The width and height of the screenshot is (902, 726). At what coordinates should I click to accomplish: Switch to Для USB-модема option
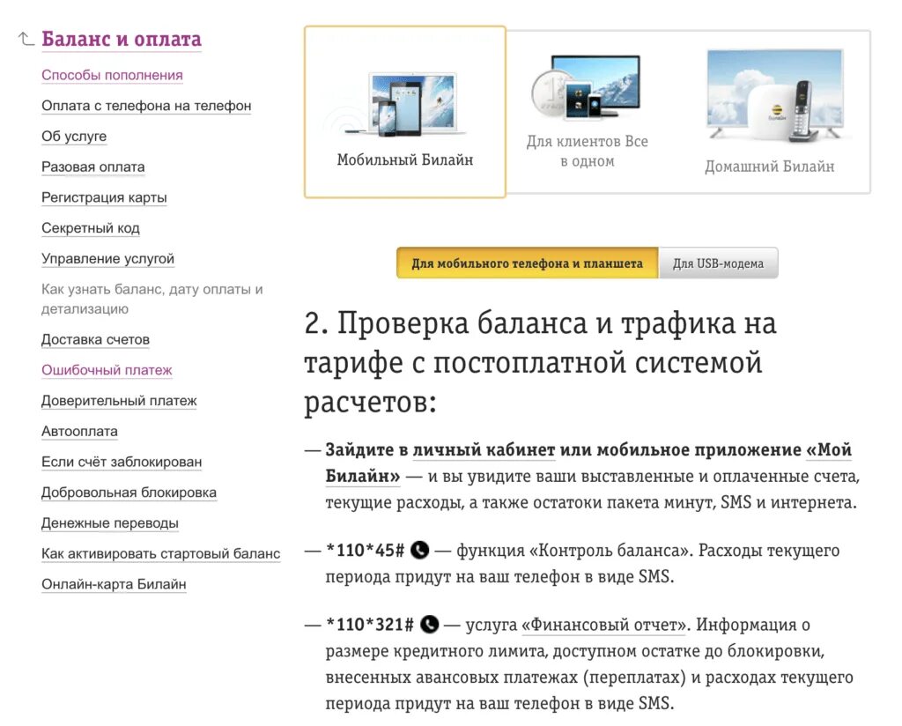click(719, 263)
